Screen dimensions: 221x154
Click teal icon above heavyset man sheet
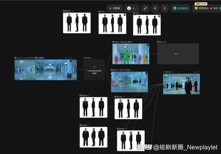click(89, 125)
